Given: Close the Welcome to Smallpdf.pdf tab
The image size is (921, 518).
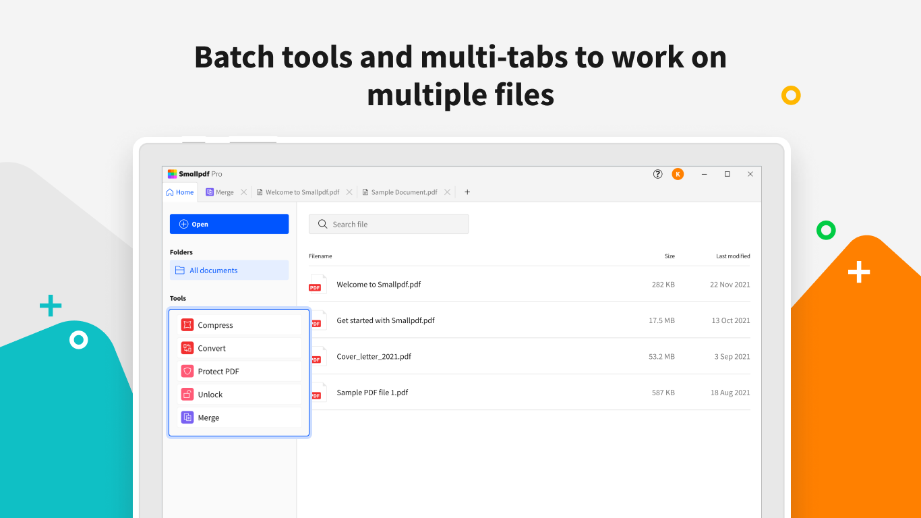Looking at the screenshot, I should coord(349,192).
